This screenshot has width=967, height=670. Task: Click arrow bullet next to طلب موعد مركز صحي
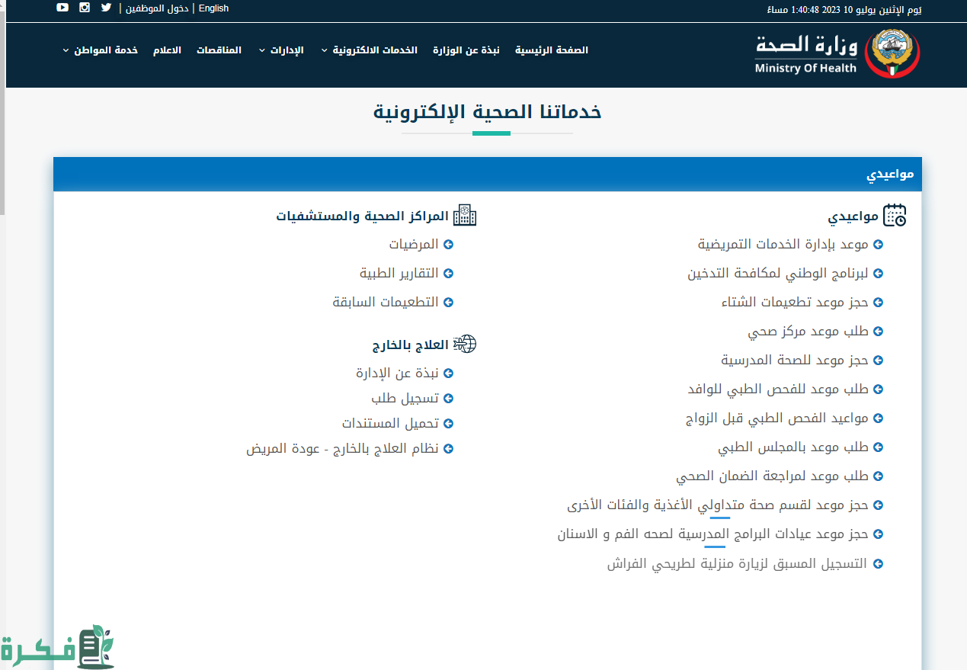point(878,332)
